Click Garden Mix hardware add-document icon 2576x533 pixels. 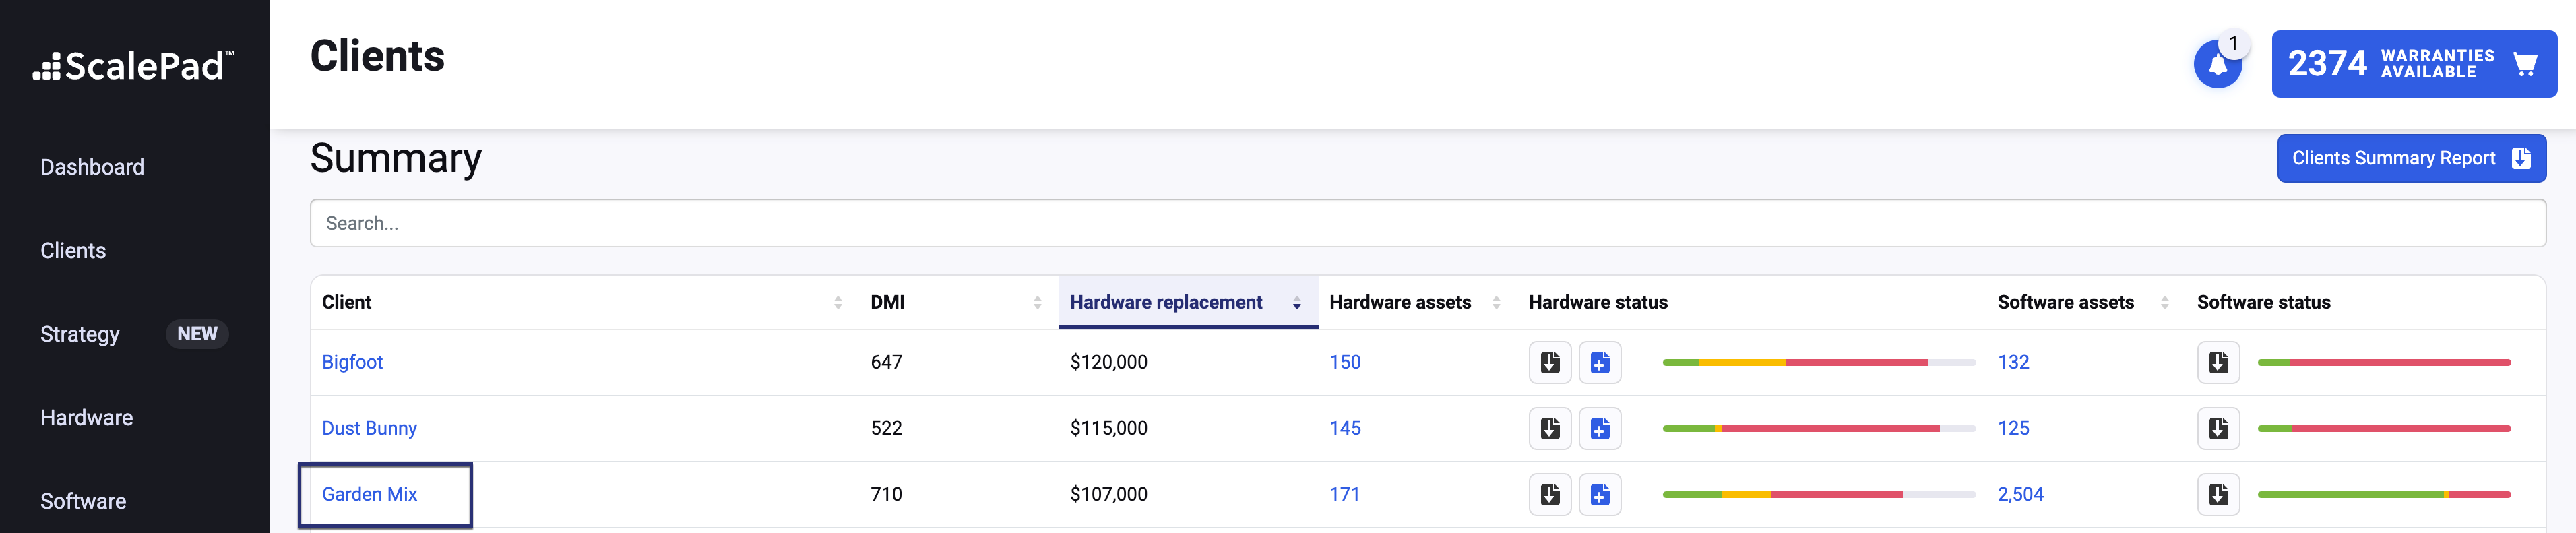tap(1599, 494)
